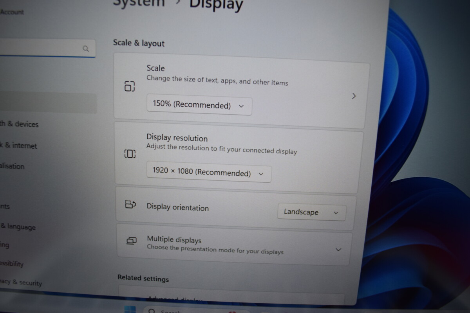Click the magnifier icon in the settings search box
The width and height of the screenshot is (470, 313).
tap(86, 49)
